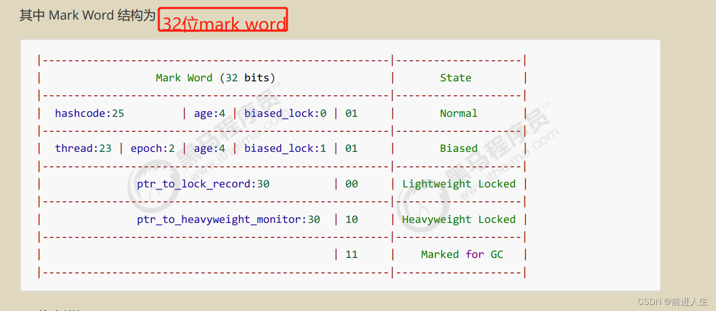Click the "ptr_to_lock_record:30" field
Image resolution: width=716 pixels, height=311 pixels.
[203, 184]
